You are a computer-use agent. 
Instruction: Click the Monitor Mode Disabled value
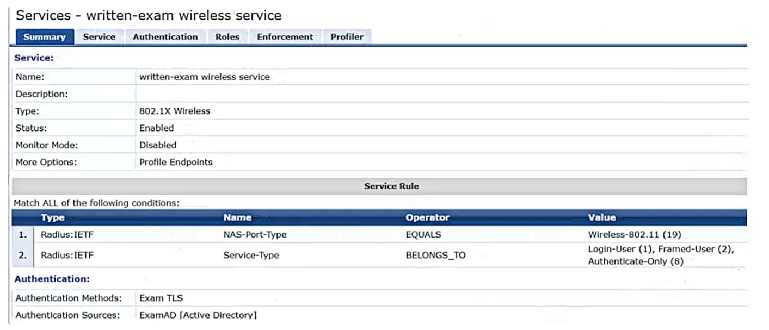[x=158, y=145]
